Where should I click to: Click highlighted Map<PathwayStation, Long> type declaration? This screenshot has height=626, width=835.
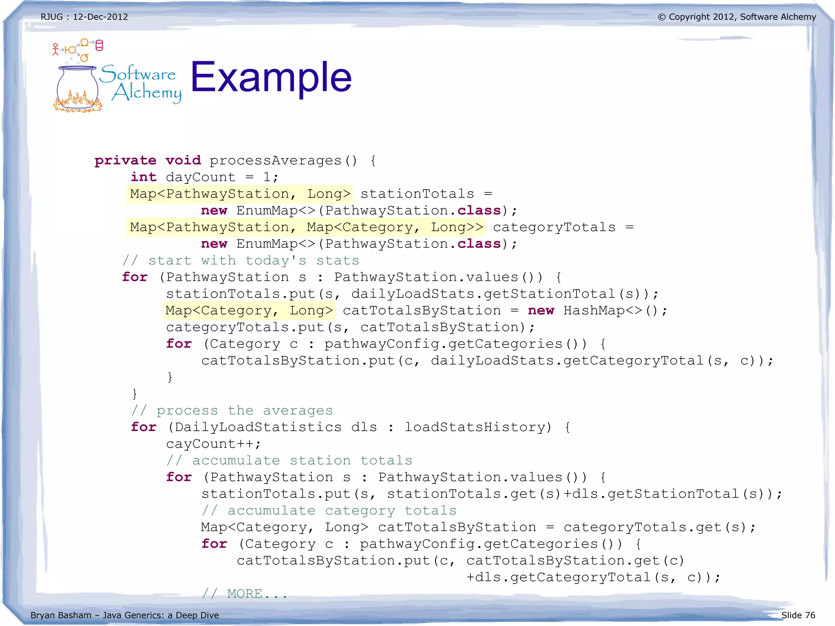pos(240,194)
